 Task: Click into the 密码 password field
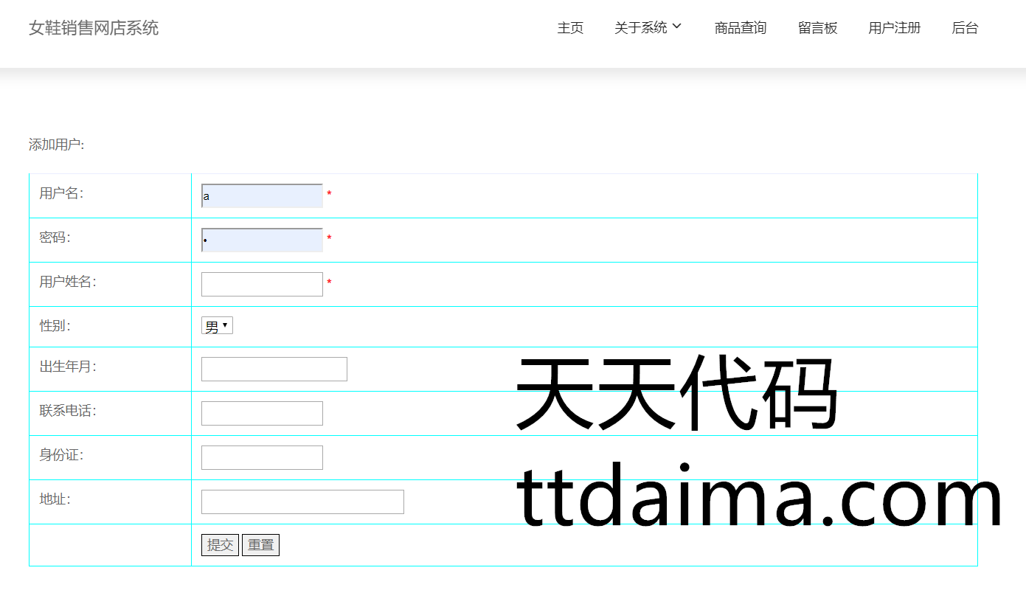point(262,240)
